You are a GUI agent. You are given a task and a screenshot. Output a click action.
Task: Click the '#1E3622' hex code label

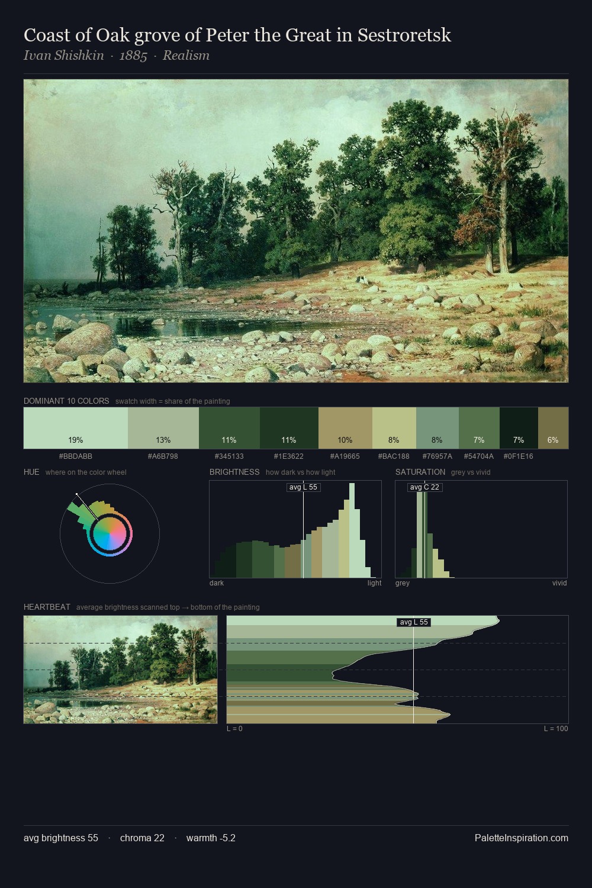point(289,456)
